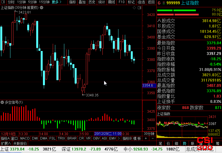Click the 叠加 overlay button
222x153 pixels.
[x=82, y=2]
